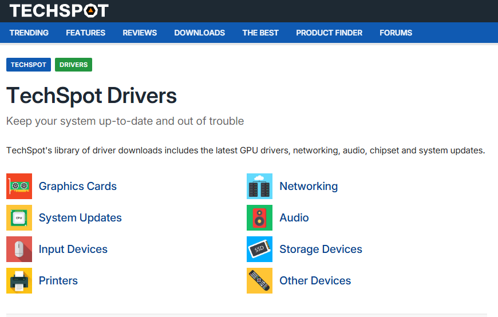Viewport: 498px width, 317px height.
Task: Open the Graphics Cards text link
Action: click(78, 187)
